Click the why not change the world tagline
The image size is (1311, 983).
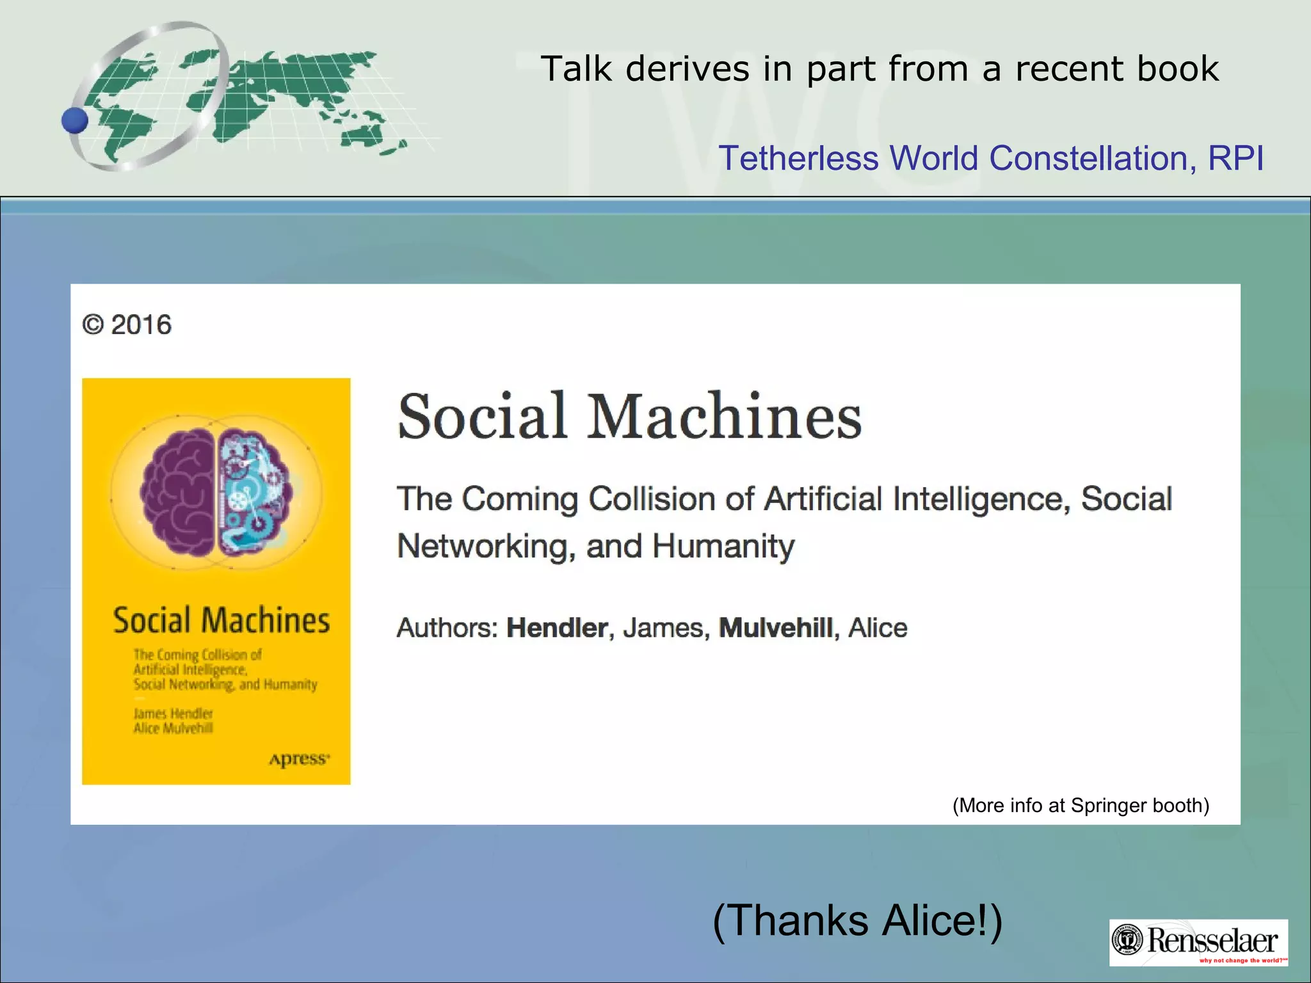click(x=1242, y=960)
